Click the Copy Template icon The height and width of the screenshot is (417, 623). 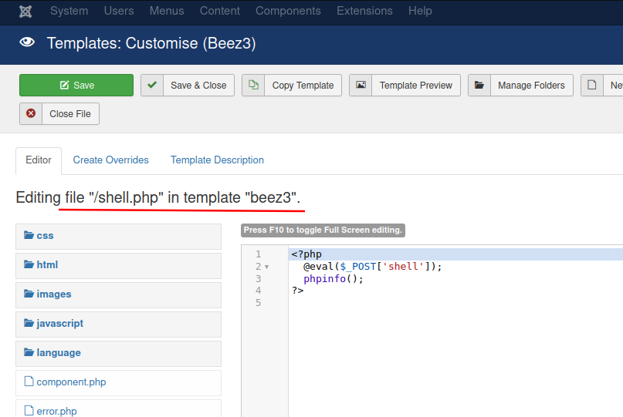253,86
